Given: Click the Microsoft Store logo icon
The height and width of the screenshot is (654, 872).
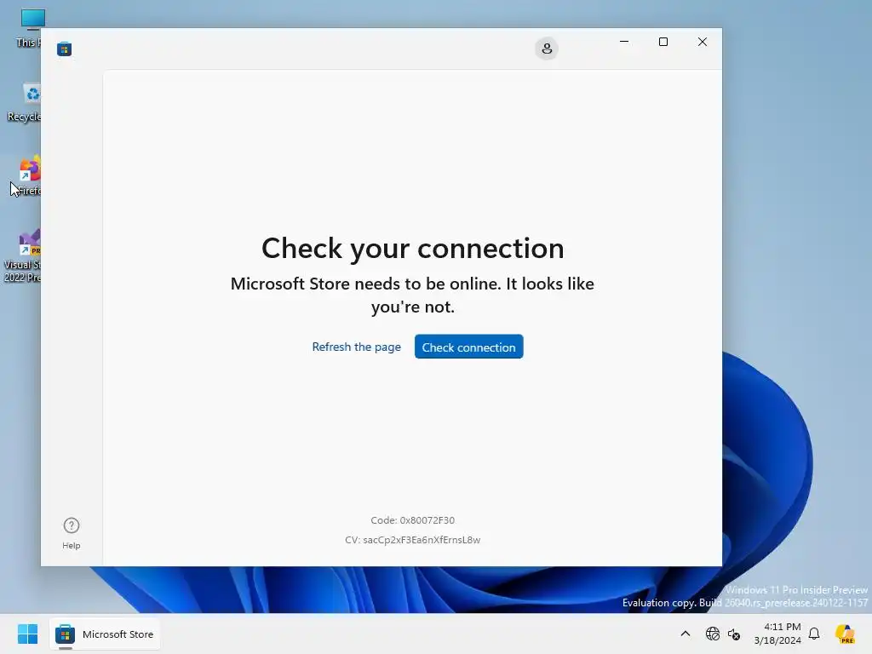Looking at the screenshot, I should [64, 49].
